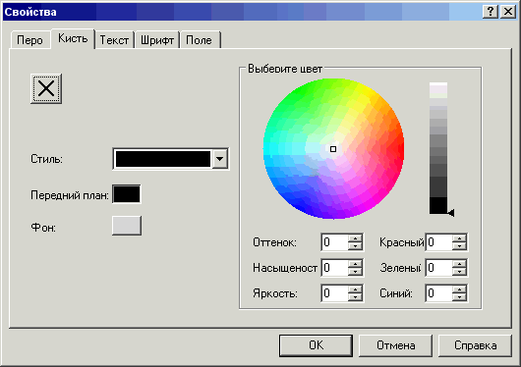Image resolution: width=521 pixels, height=367 pixels.
Task: Select the Кисть tab
Action: click(73, 38)
